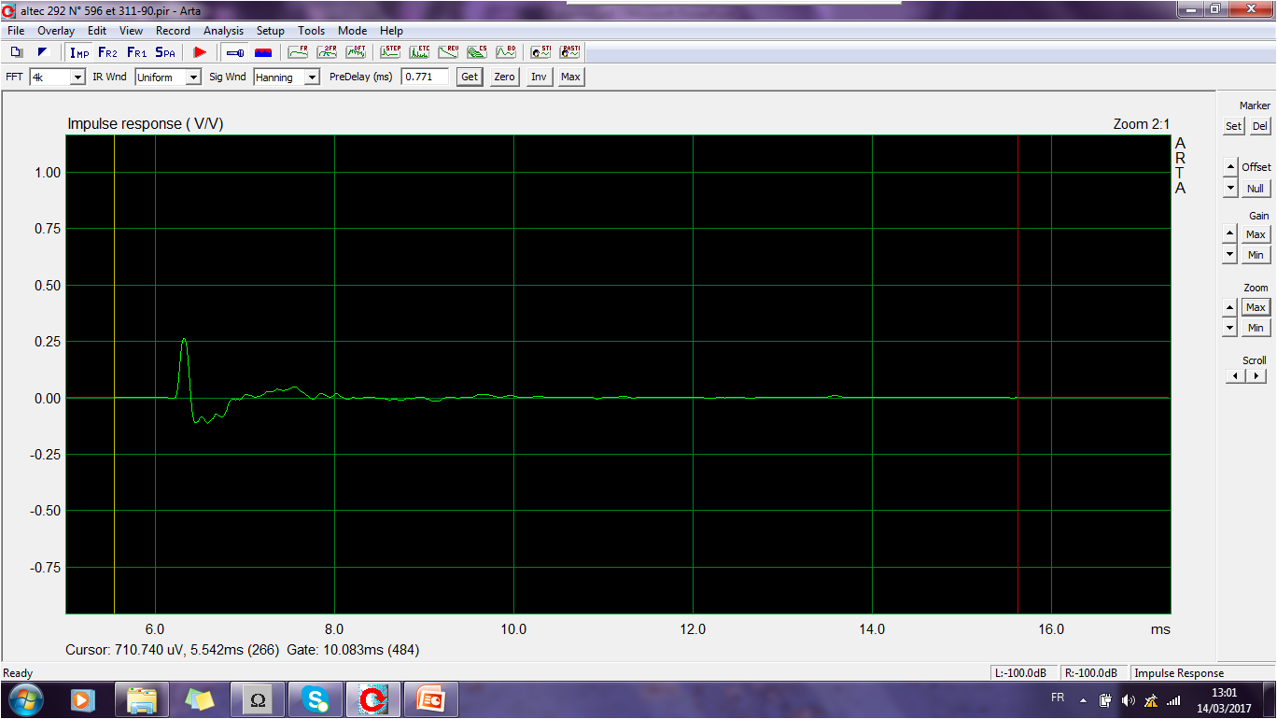Image resolution: width=1277 pixels, height=719 pixels.
Task: Click the DFT frequency response icon
Action: tap(356, 52)
